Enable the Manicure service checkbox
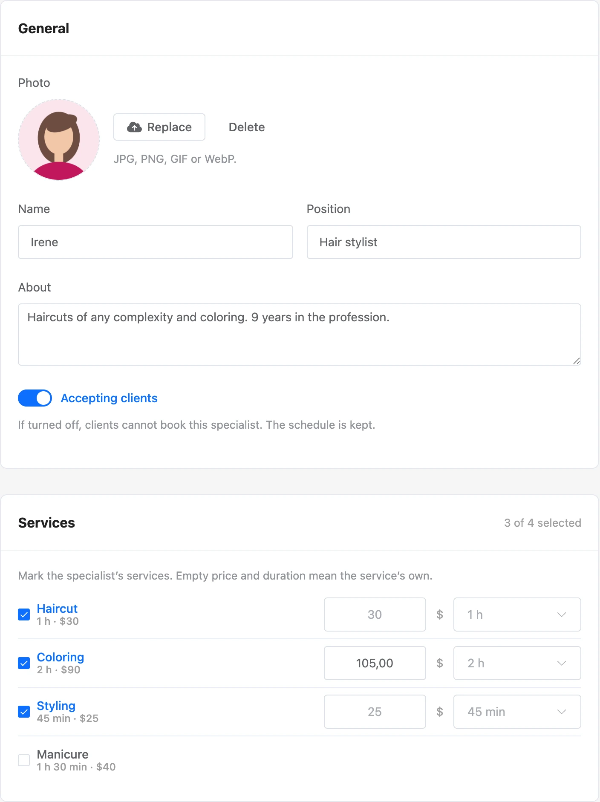The height and width of the screenshot is (802, 600). coord(24,760)
